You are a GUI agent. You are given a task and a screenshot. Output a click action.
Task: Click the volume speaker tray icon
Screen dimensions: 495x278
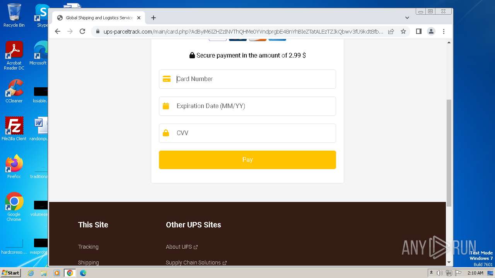click(440, 273)
